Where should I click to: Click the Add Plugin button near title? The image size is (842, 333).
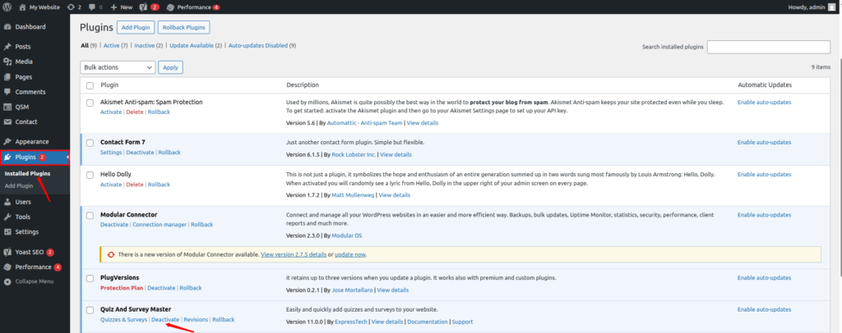(136, 27)
